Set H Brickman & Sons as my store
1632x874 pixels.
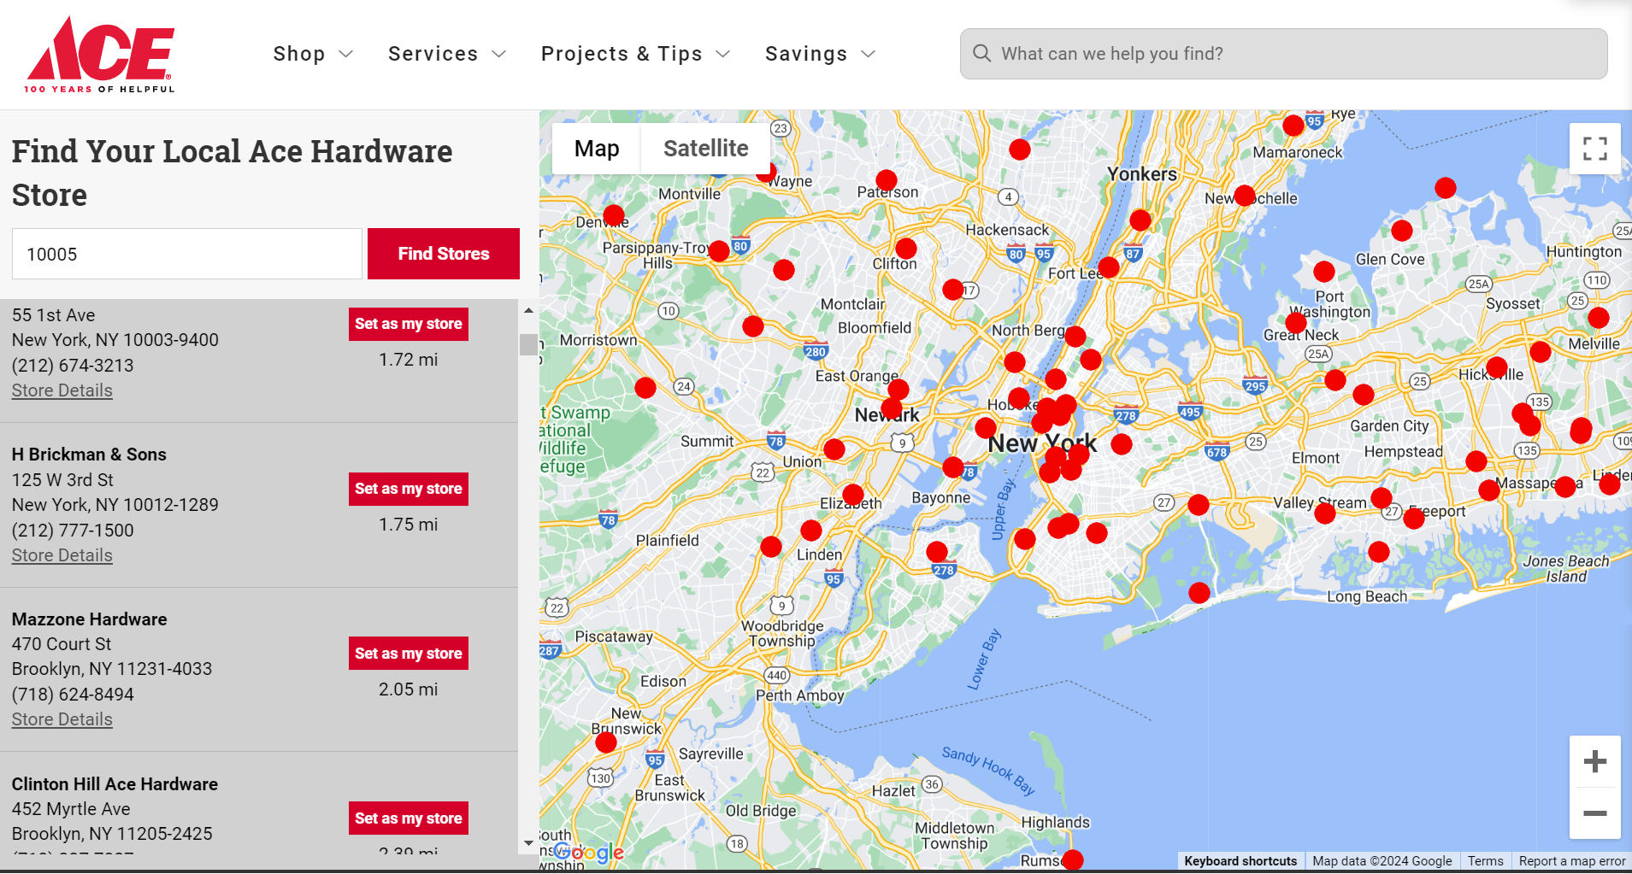click(409, 489)
